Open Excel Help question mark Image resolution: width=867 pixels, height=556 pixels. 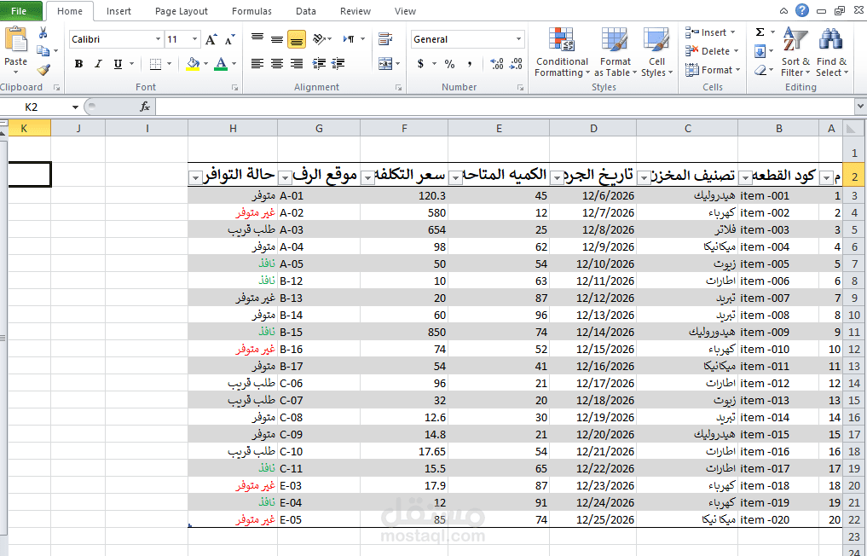coord(801,10)
